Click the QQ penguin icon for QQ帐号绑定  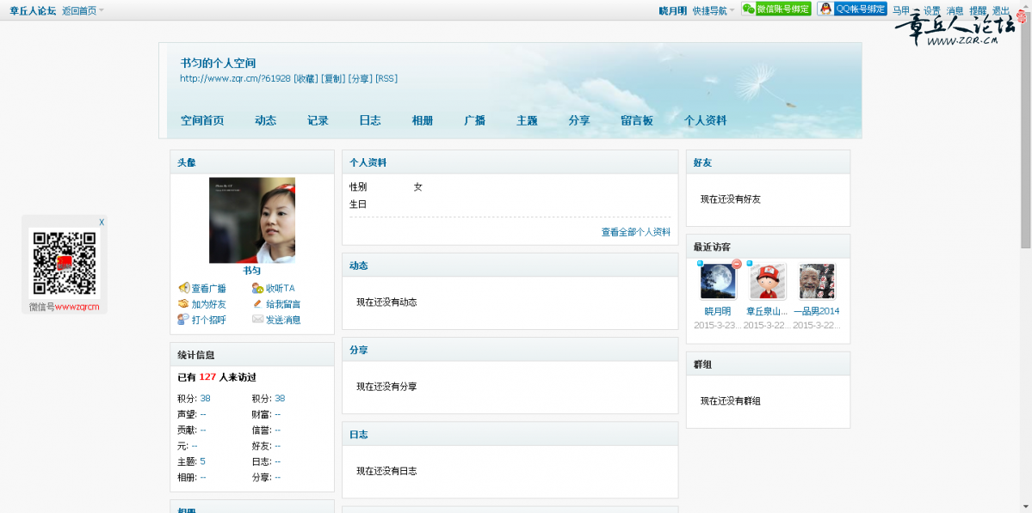pyautogui.click(x=825, y=9)
